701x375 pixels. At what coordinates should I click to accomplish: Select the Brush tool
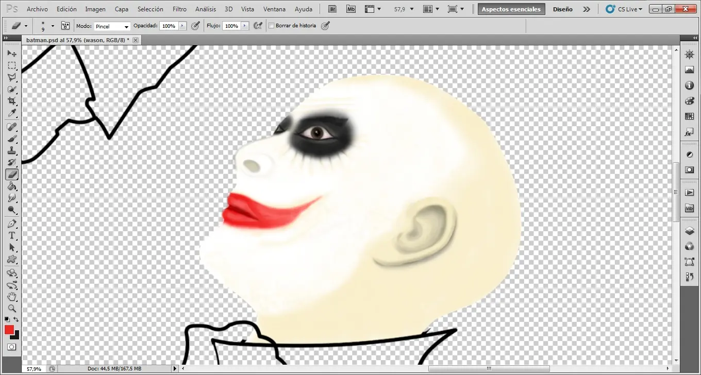[11, 138]
